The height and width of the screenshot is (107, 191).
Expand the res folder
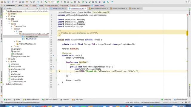[14, 41]
